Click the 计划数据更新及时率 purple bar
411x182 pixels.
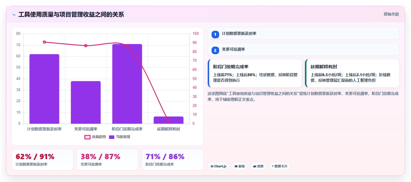44,89
